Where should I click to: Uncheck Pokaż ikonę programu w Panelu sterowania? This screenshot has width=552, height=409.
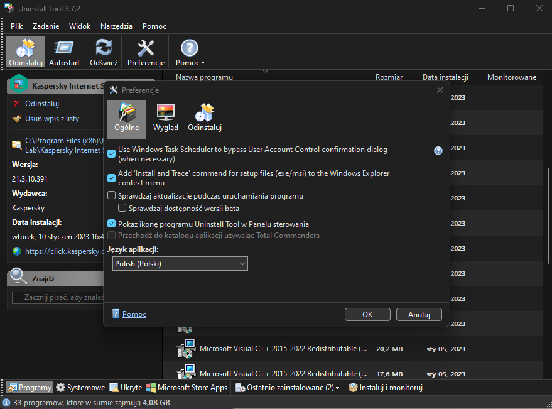tap(111, 223)
